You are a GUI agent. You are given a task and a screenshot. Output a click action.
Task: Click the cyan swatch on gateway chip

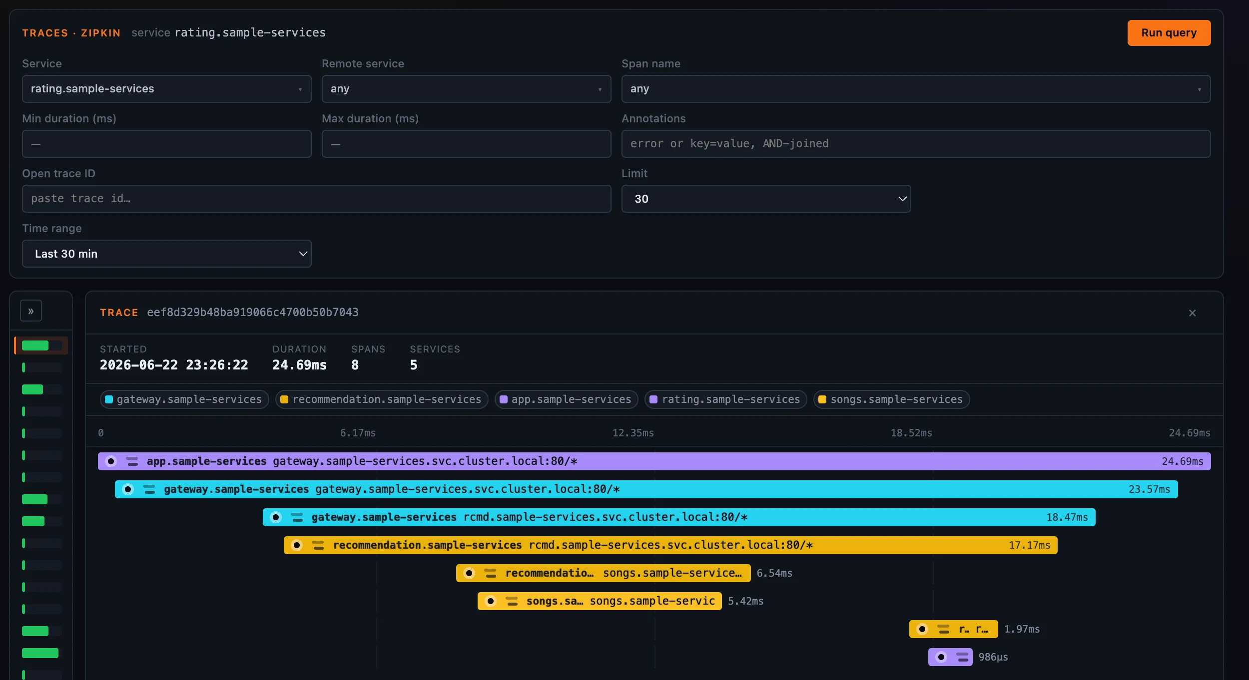pos(109,399)
